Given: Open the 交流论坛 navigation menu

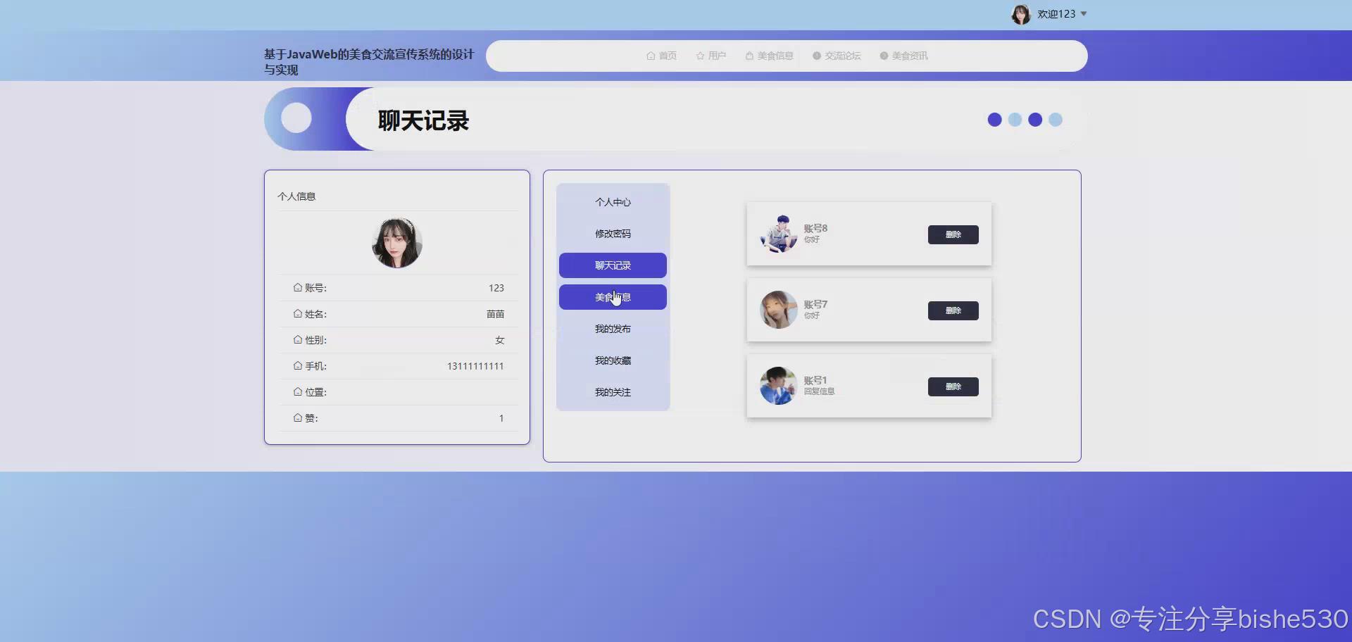Looking at the screenshot, I should [842, 56].
